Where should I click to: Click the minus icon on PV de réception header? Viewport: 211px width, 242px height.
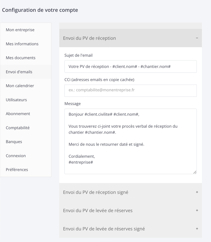[197, 38]
